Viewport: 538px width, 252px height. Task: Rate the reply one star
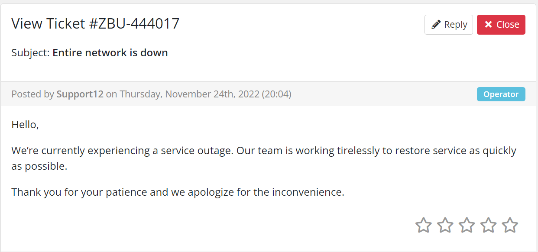(424, 225)
